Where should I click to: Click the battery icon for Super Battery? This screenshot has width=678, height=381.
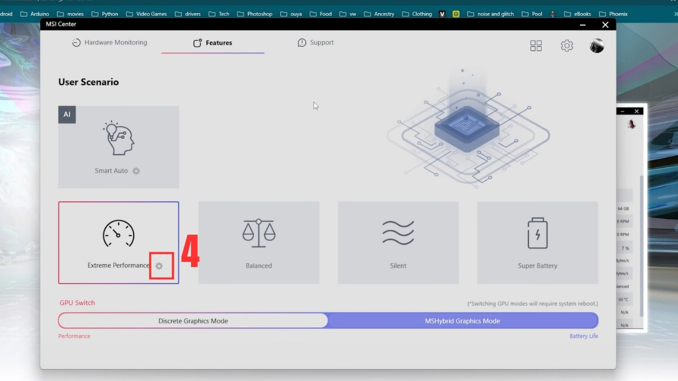(537, 233)
